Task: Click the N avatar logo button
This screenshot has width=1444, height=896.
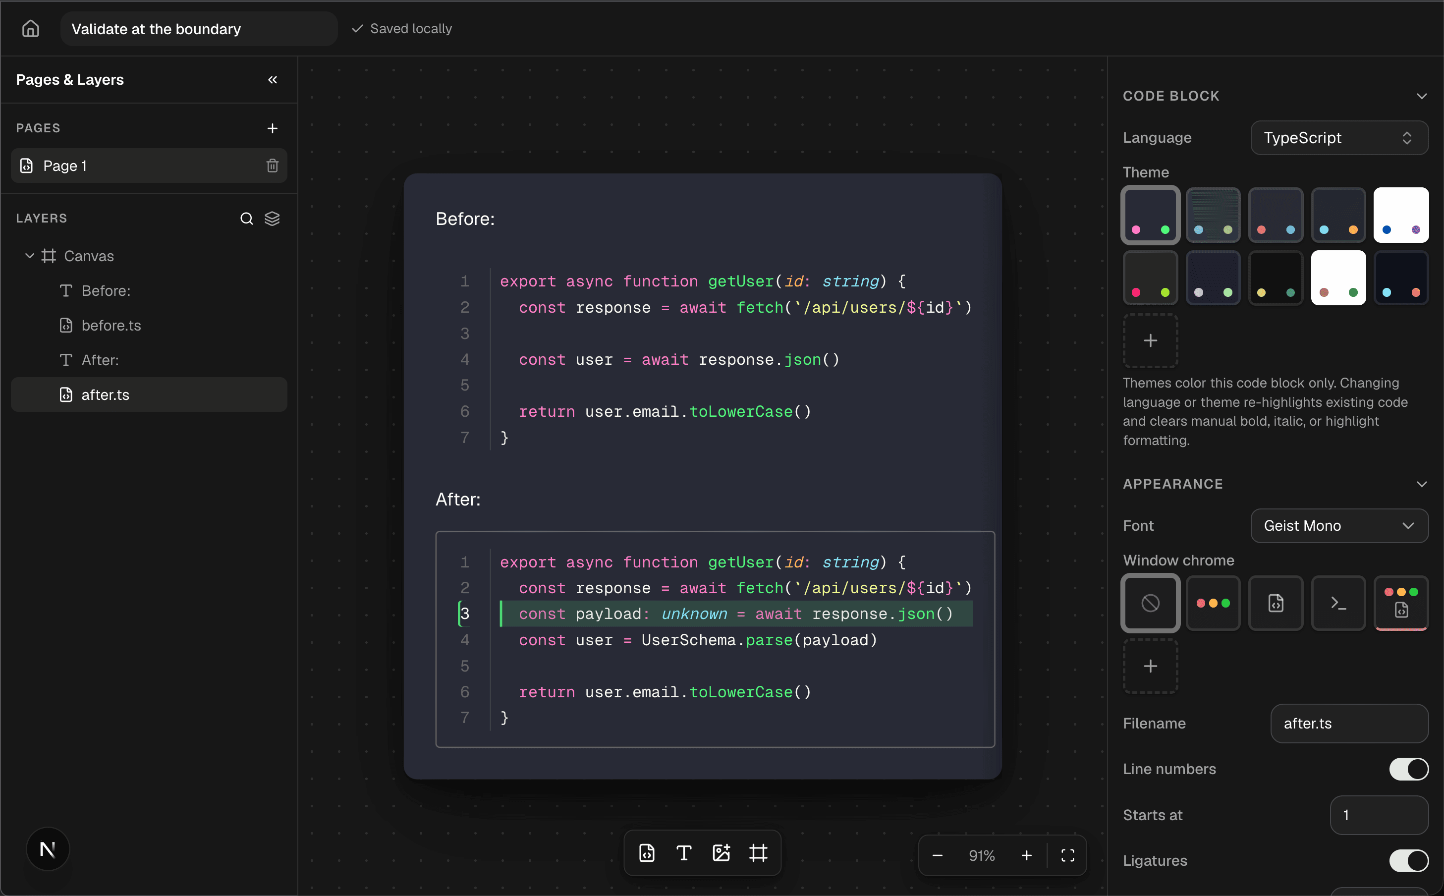Action: click(48, 848)
